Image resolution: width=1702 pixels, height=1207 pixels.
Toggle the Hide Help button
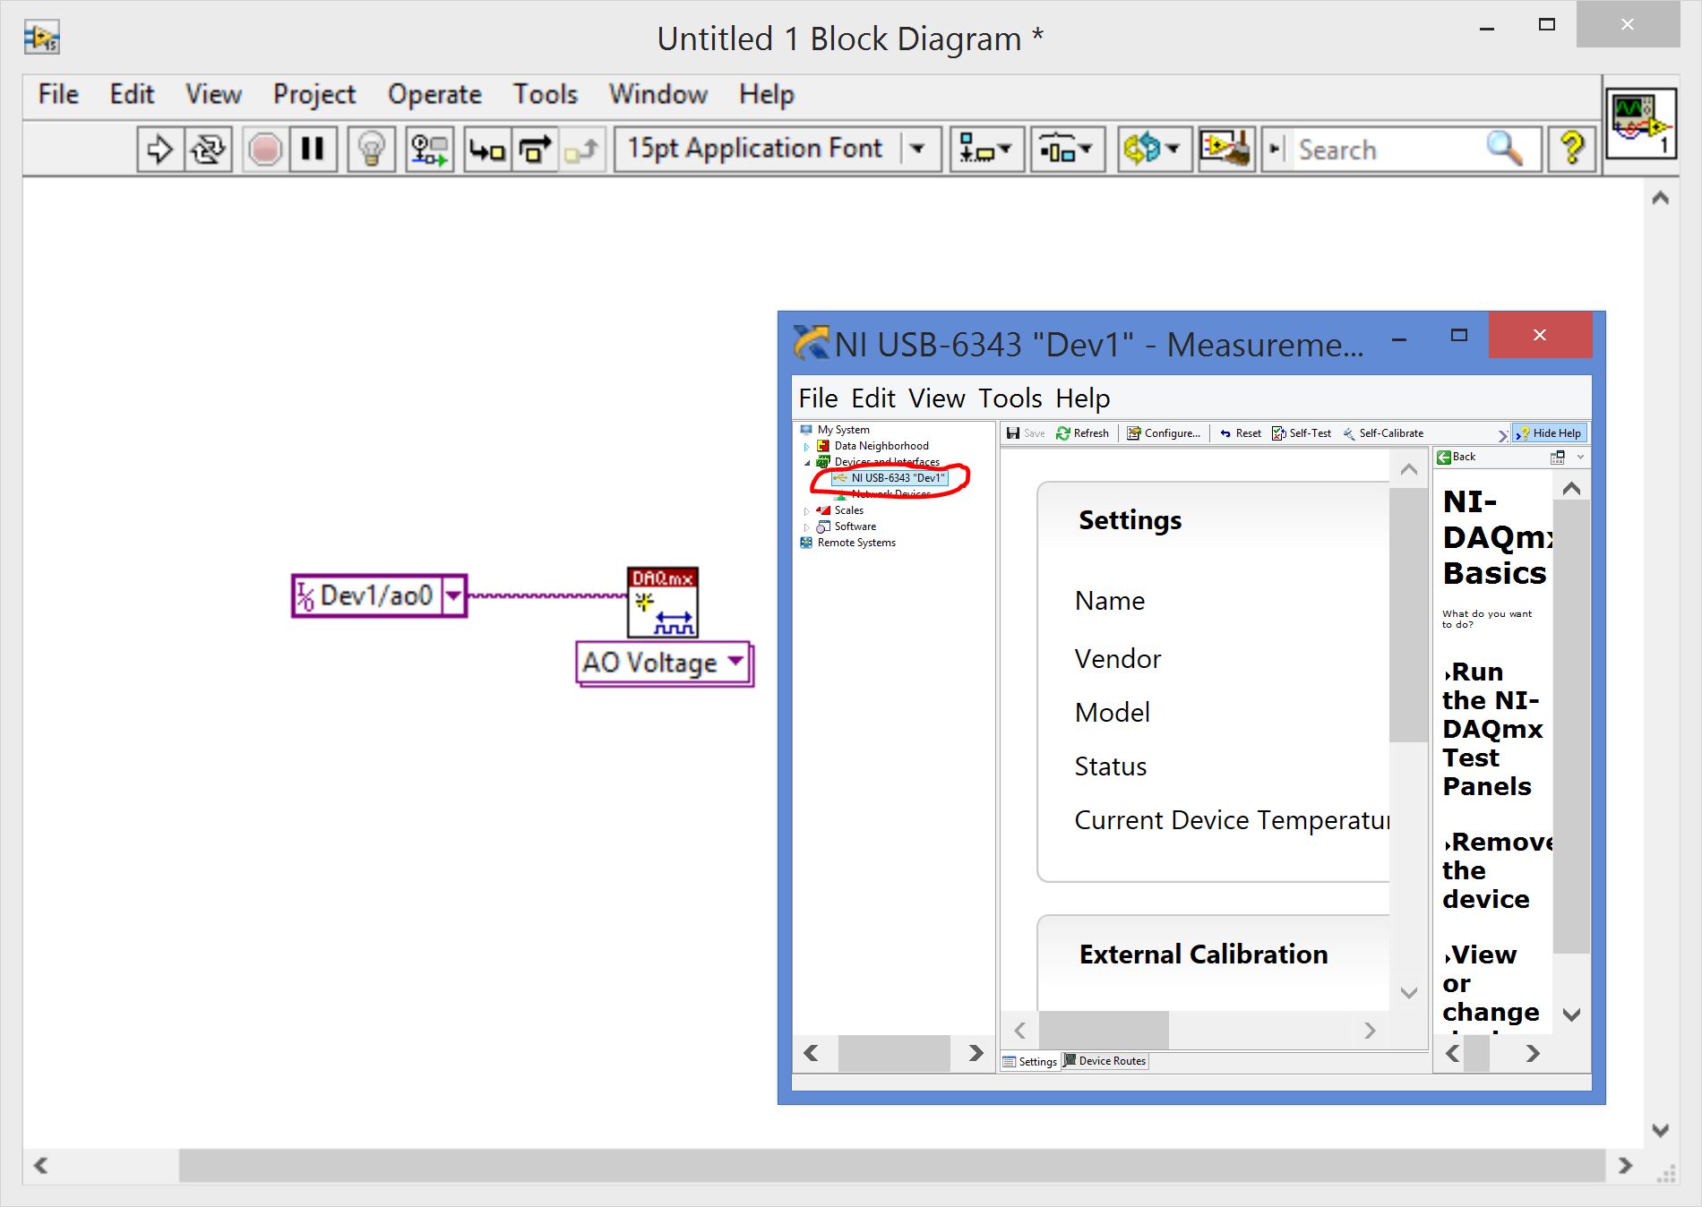tap(1550, 433)
